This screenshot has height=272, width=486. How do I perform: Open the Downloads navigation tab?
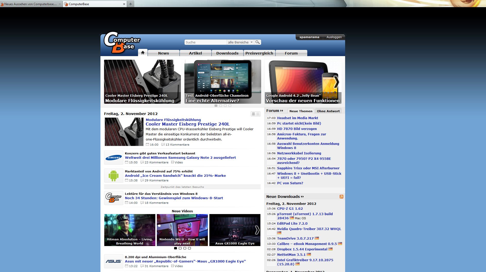click(227, 53)
